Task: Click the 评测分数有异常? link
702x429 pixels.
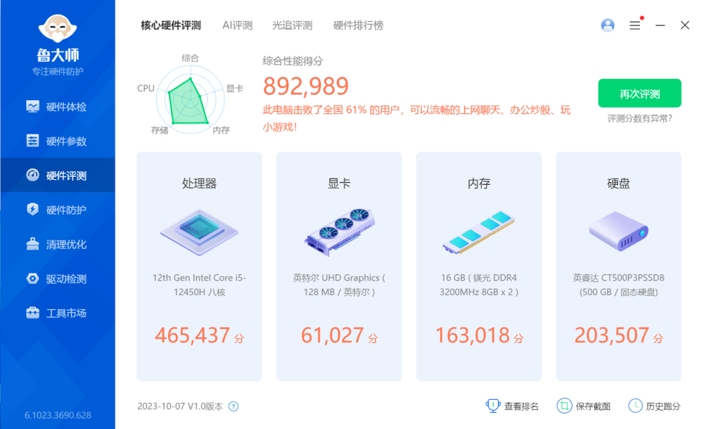Action: pos(640,118)
